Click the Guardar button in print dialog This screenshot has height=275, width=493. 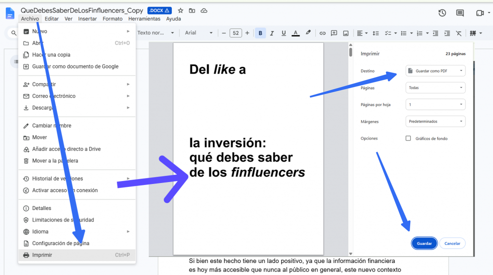424,243
